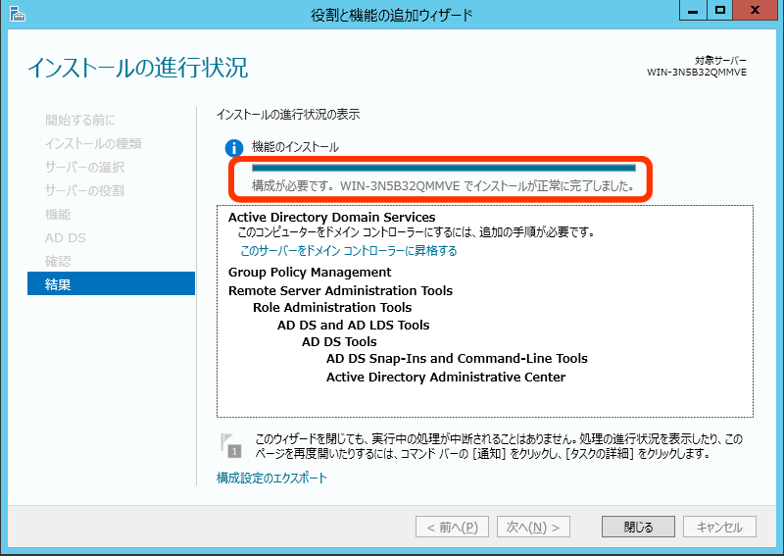Click the Role Administration Tools entry
Image resolution: width=784 pixels, height=556 pixels.
pos(332,307)
